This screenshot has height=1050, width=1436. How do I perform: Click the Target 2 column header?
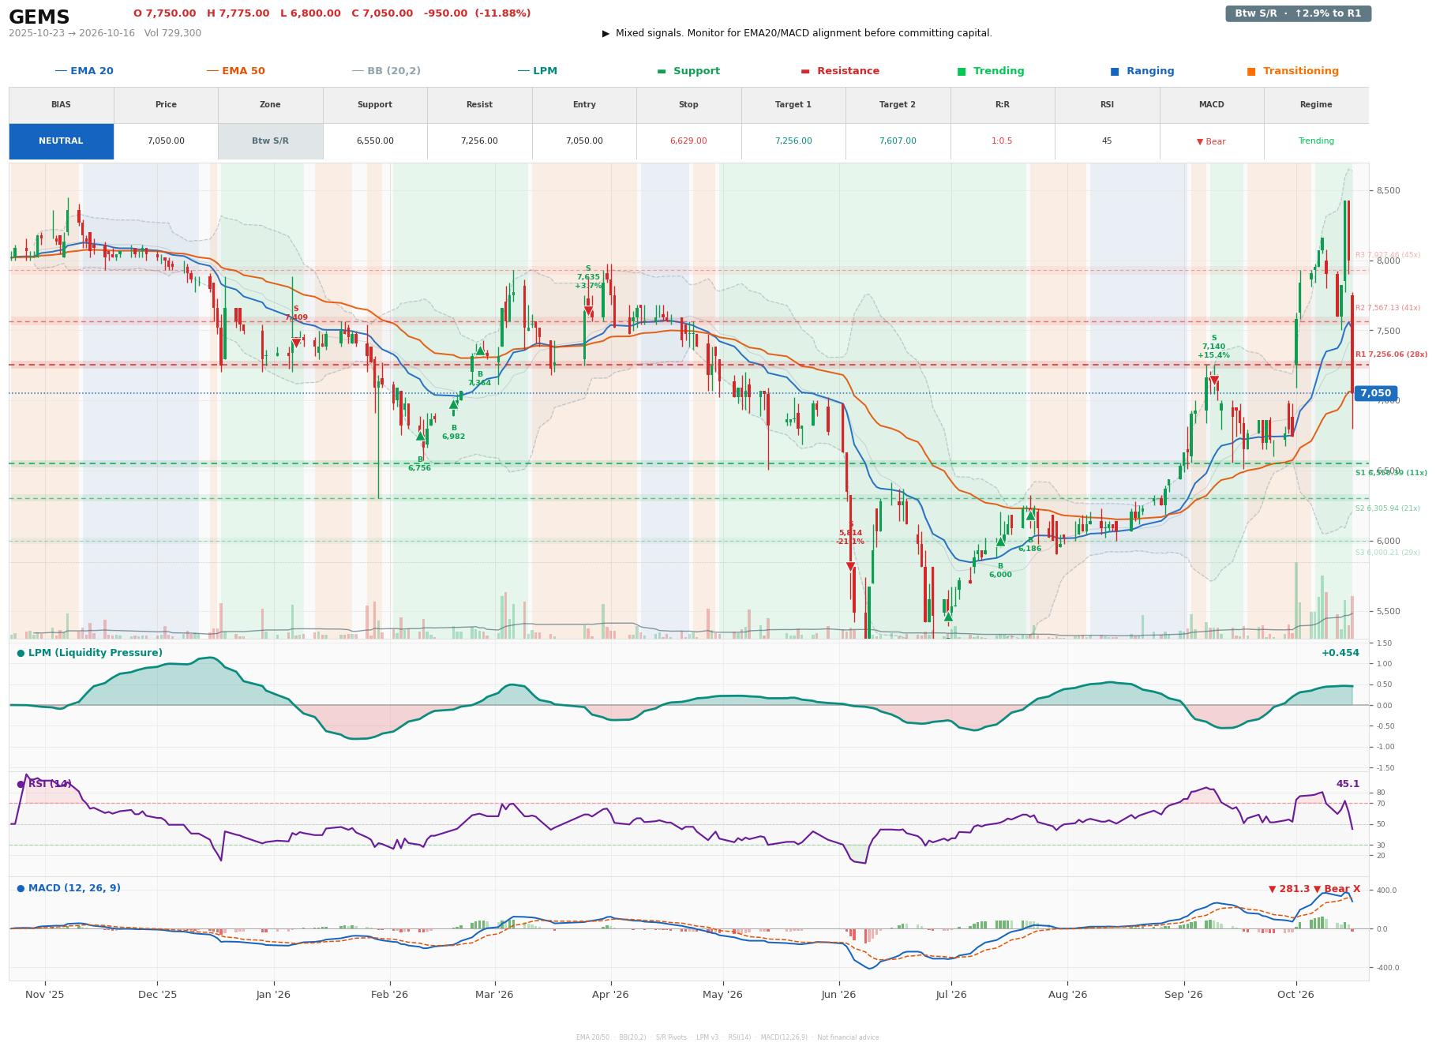coord(898,105)
